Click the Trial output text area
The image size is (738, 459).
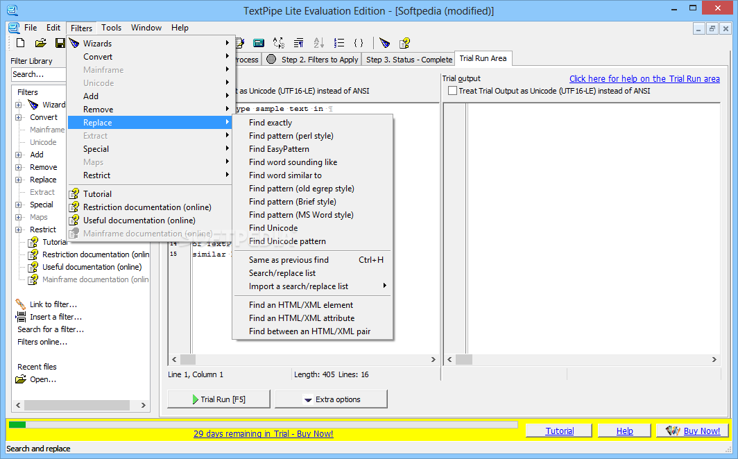594,228
